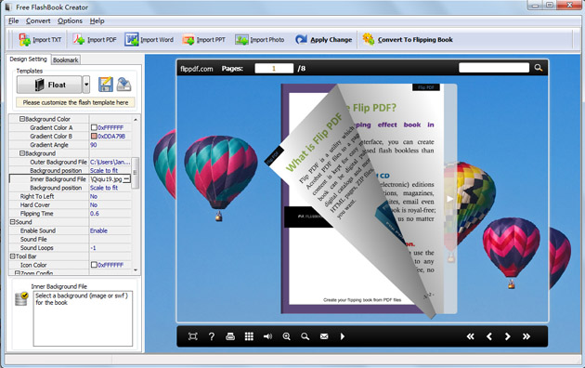Click the magnifier search icon in viewer header
Viewport: 585px width, 368px height.
click(538, 68)
